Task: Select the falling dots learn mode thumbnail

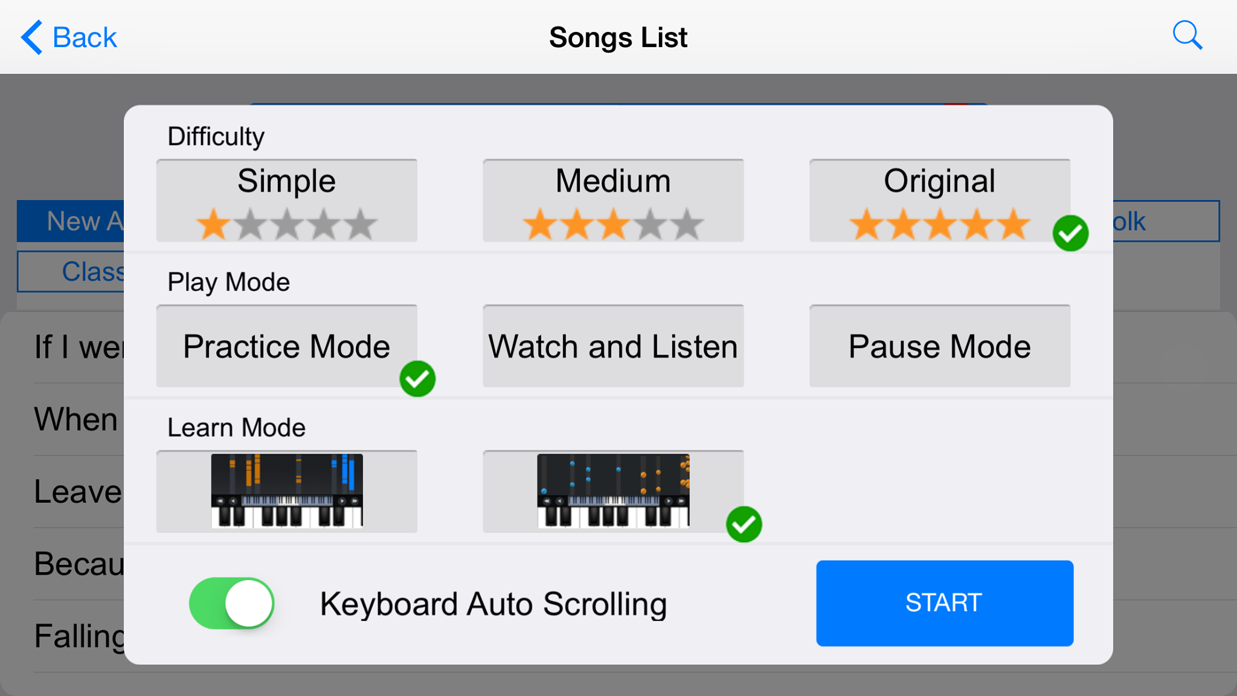Action: (613, 491)
